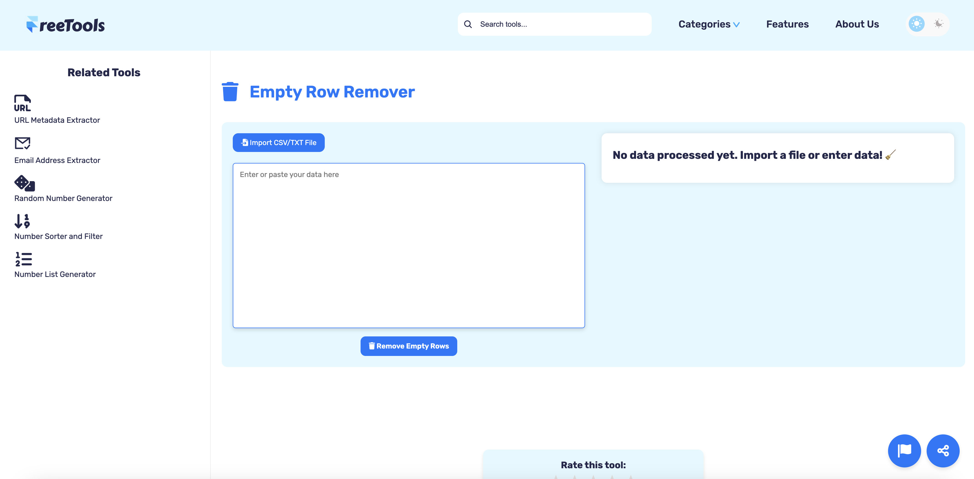Open the About Us page
Screen dimensions: 974x479
tap(857, 24)
